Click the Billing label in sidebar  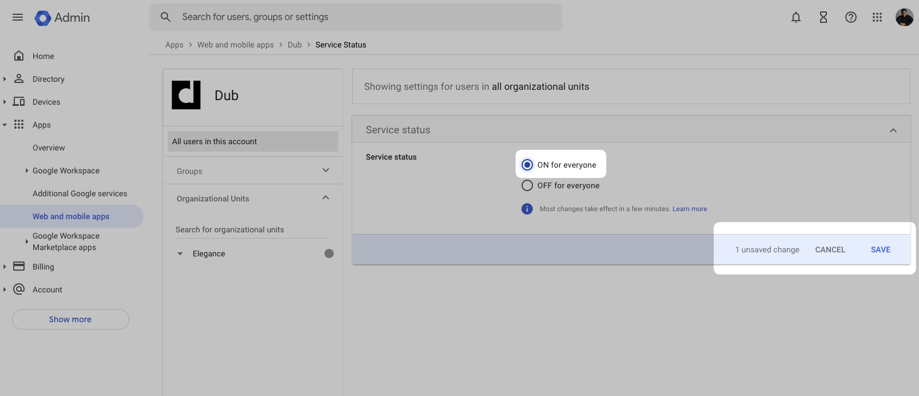tap(43, 267)
